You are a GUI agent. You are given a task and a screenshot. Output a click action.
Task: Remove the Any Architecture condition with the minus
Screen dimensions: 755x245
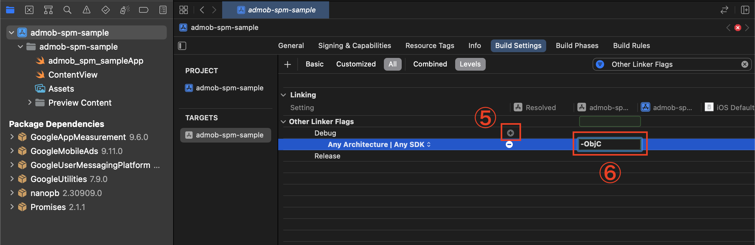[509, 144]
